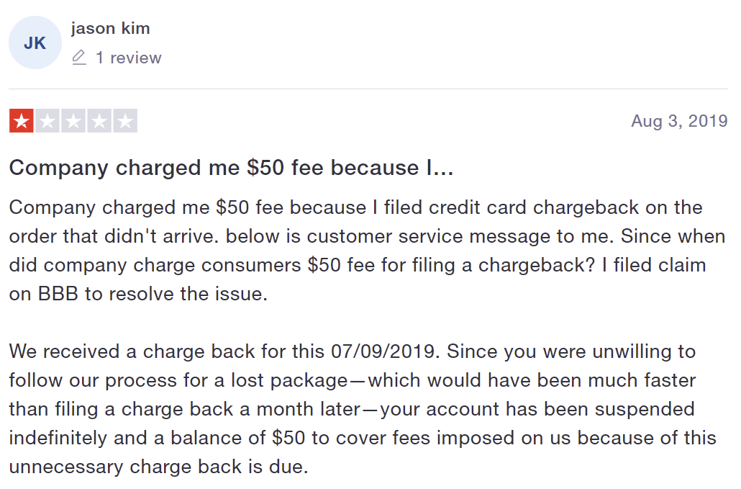Click the Aug 3, 2019 review date

679,121
